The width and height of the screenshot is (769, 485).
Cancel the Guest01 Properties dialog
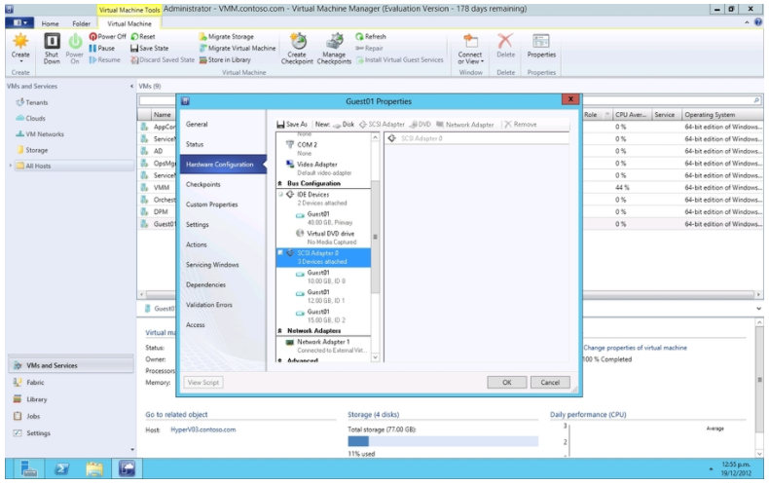(550, 383)
